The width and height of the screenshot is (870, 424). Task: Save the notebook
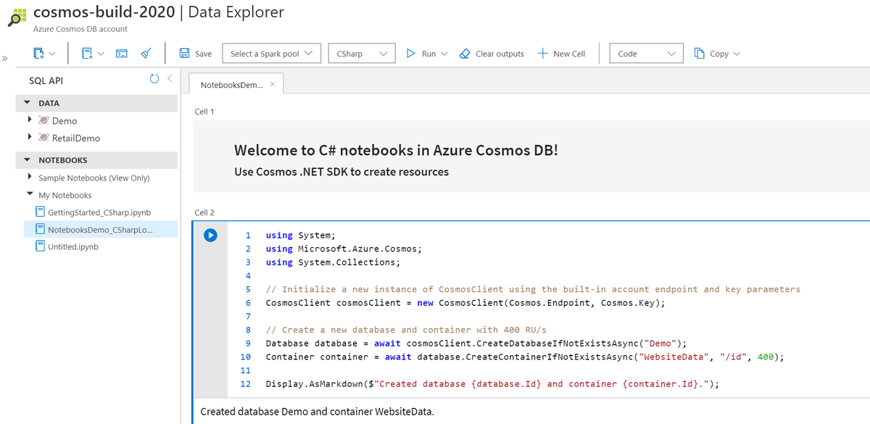click(x=195, y=54)
